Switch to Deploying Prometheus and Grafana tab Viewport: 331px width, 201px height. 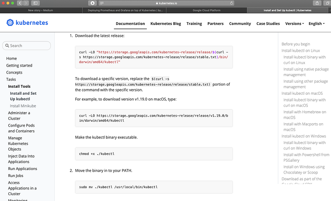click(x=125, y=10)
